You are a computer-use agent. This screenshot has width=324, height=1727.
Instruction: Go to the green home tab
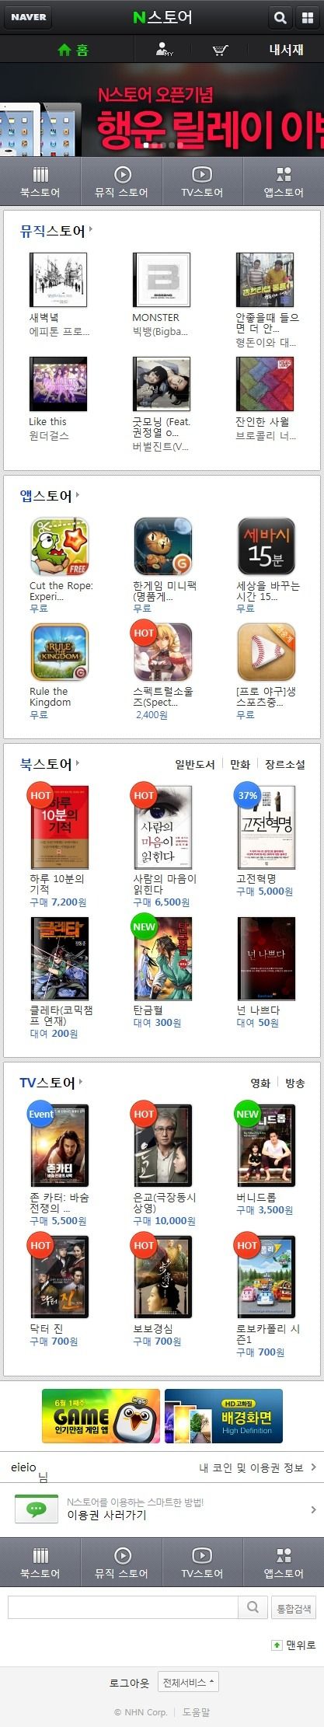pyautogui.click(x=72, y=51)
